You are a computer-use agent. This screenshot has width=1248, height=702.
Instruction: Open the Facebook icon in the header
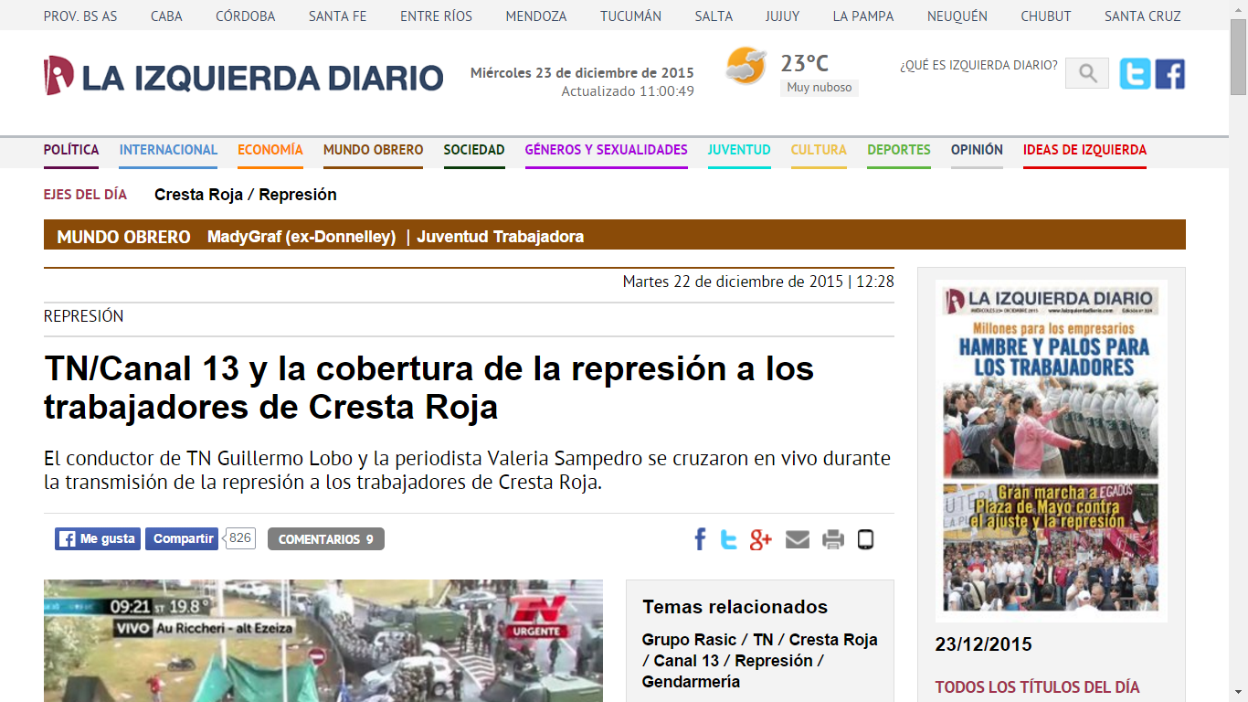click(1170, 74)
